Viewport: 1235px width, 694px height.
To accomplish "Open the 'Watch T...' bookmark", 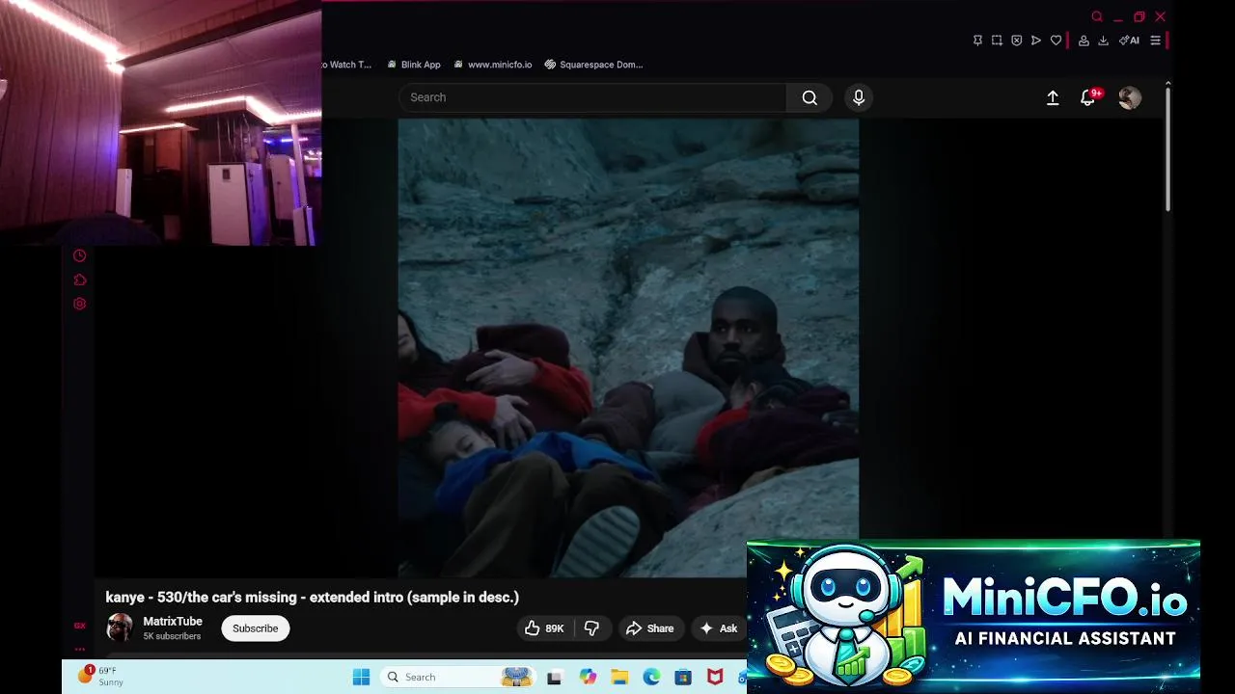I will [x=347, y=65].
